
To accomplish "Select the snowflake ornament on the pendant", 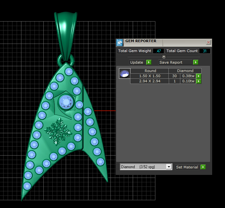I will [x=58, y=131].
